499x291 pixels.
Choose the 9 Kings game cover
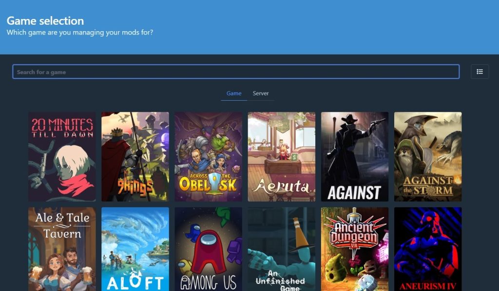135,157
